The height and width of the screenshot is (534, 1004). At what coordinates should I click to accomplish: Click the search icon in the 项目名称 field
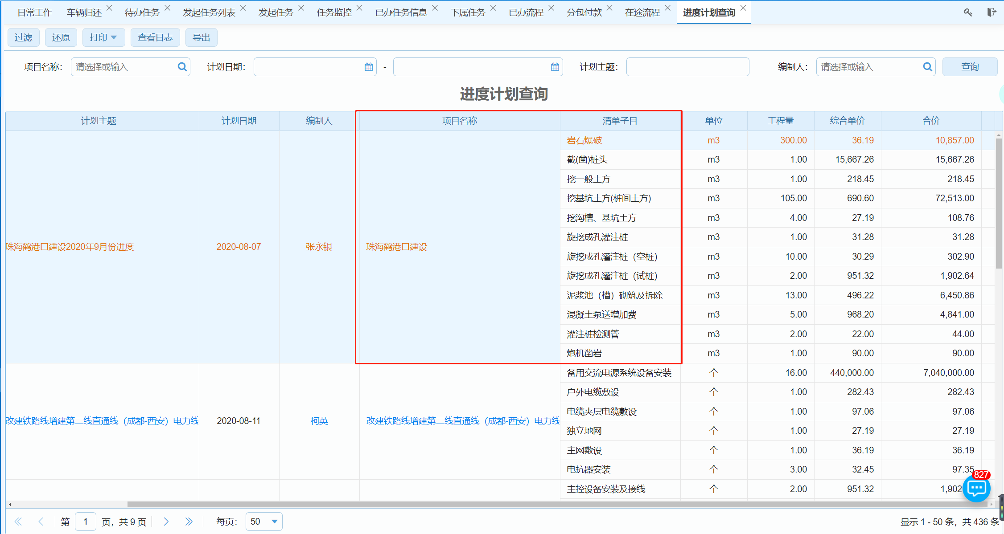pyautogui.click(x=182, y=67)
